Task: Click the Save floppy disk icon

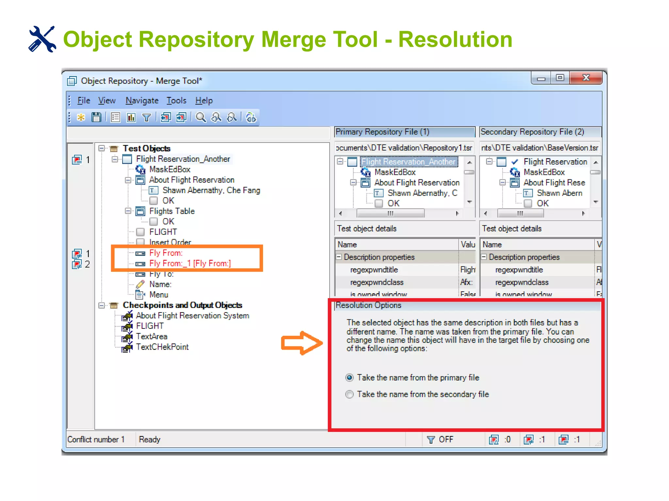Action: click(x=96, y=117)
